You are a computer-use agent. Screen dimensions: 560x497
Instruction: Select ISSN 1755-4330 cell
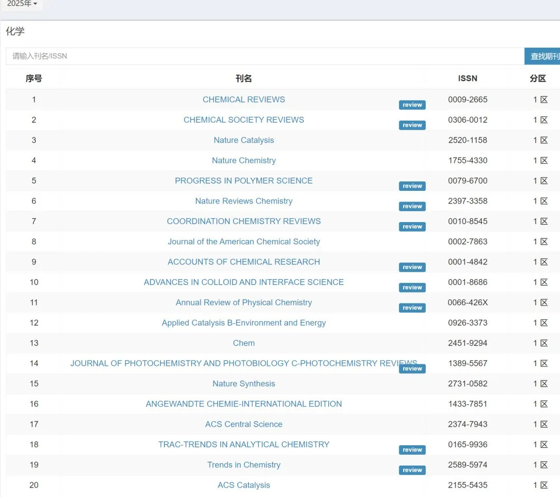coord(468,161)
